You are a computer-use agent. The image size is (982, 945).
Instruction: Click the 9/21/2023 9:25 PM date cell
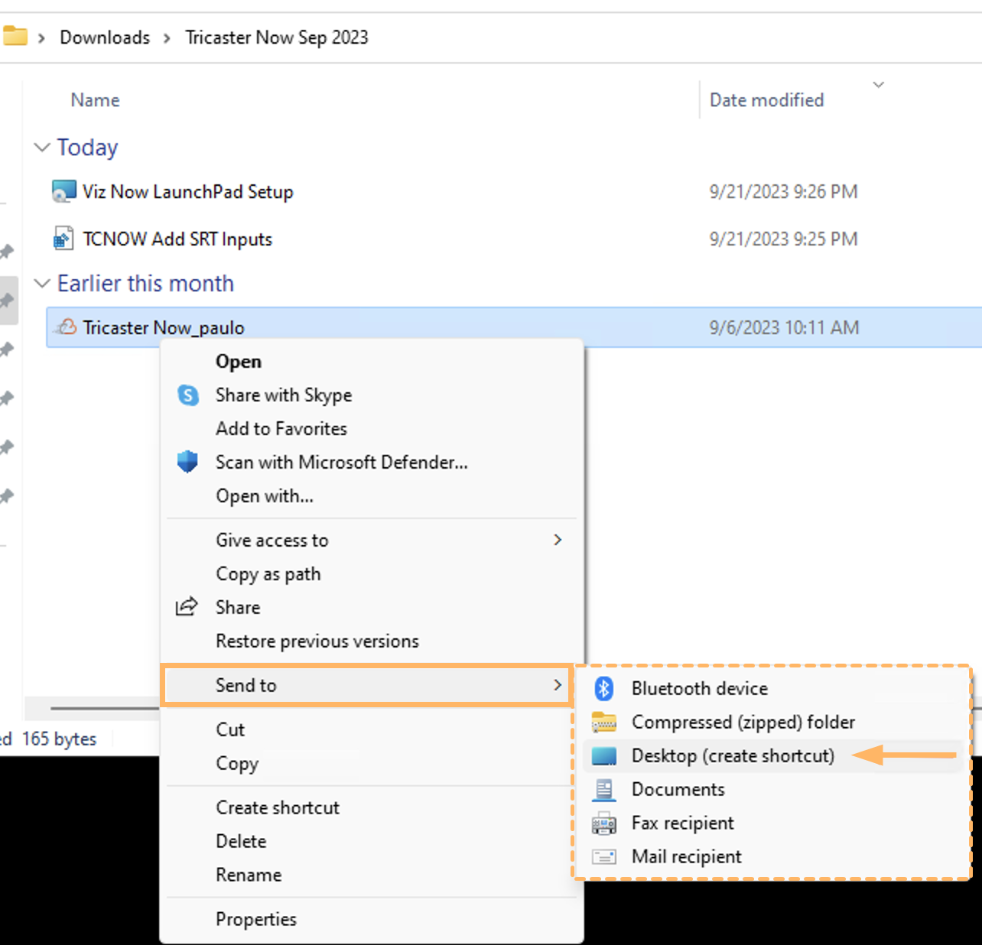(783, 239)
